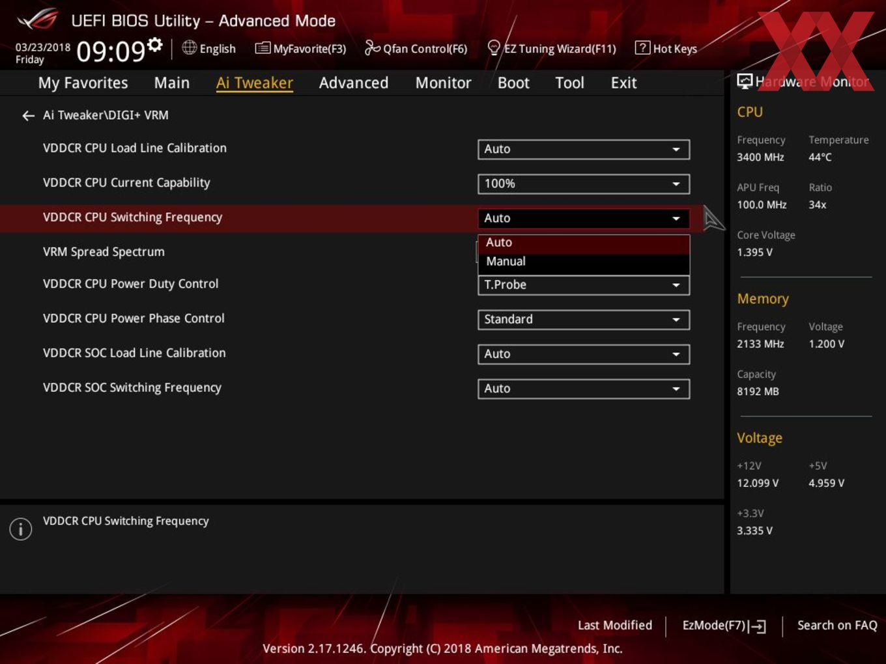Screen dimensions: 886x664
Task: Click the Ai Tweaker\DIGI+ VRM breadcrumb
Action: [106, 115]
